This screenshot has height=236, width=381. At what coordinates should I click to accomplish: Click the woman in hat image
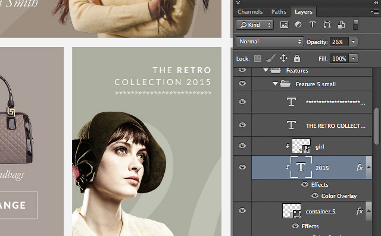tap(121, 174)
